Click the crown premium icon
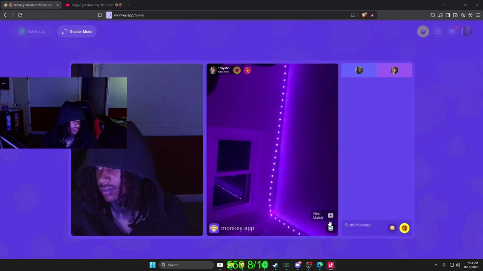The width and height of the screenshot is (483, 271). (423, 32)
